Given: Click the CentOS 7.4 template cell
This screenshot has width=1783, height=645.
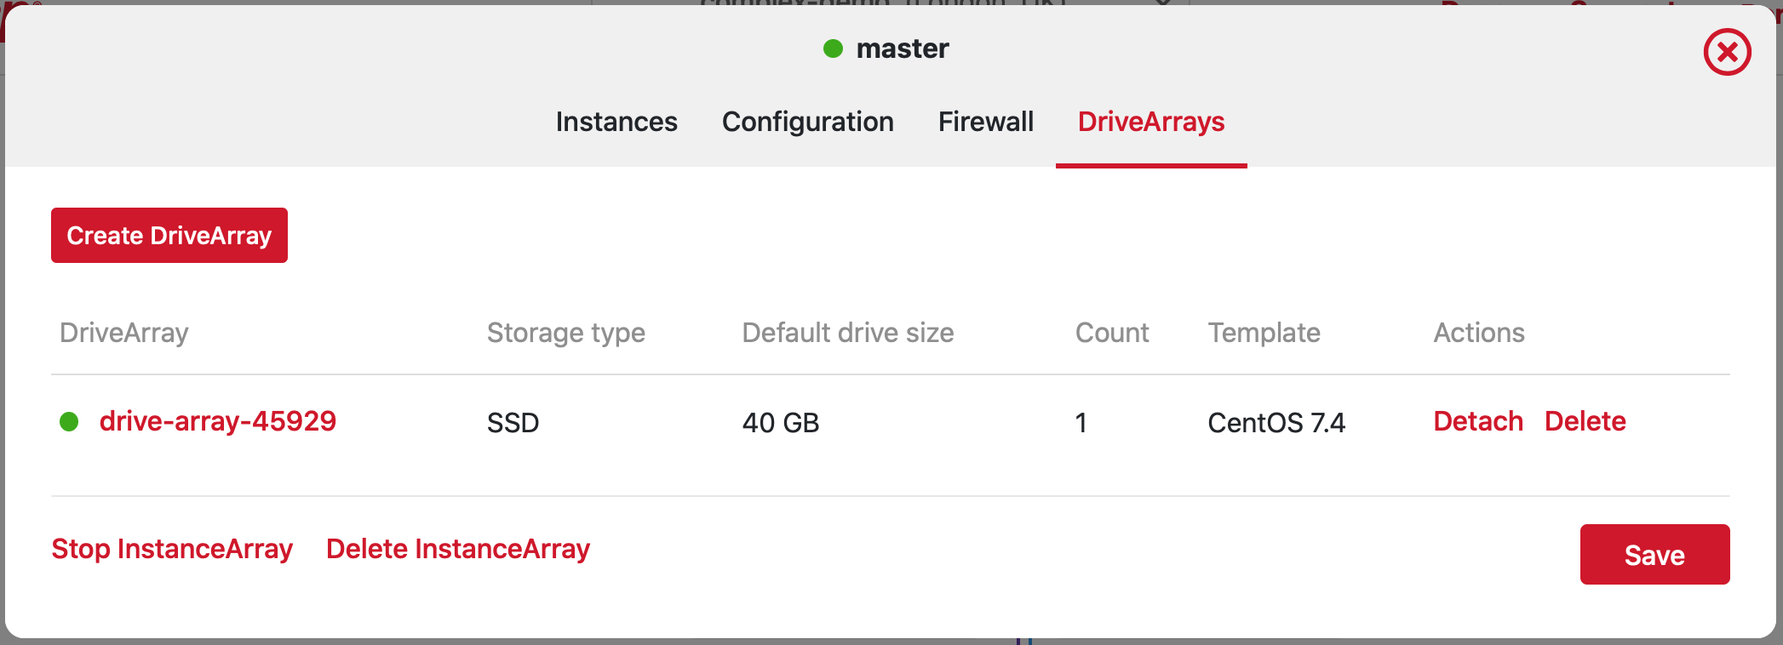Looking at the screenshot, I should pos(1276,423).
